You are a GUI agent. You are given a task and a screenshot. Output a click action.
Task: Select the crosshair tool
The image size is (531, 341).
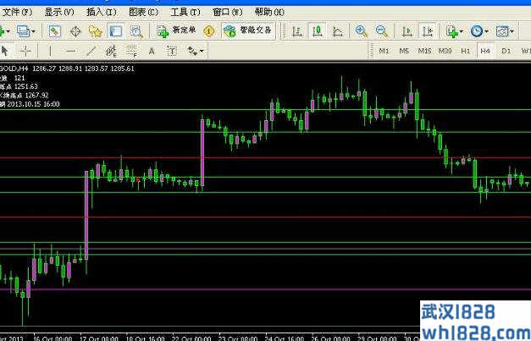point(25,52)
